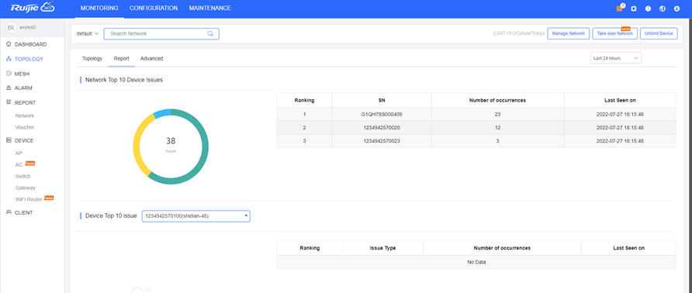Click serial number 1234942570023
The image size is (692, 293).
tap(382, 141)
